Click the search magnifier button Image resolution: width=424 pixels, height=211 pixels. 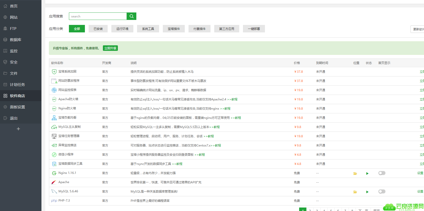[131, 16]
